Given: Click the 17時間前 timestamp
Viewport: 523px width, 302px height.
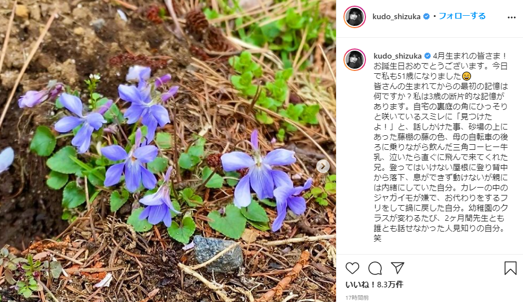Looking at the screenshot, I should click(357, 297).
